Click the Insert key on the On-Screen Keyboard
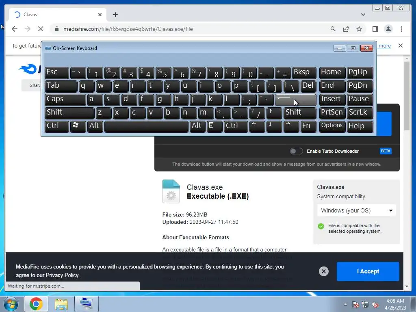Viewport: 416px width, 312px height. (332, 100)
